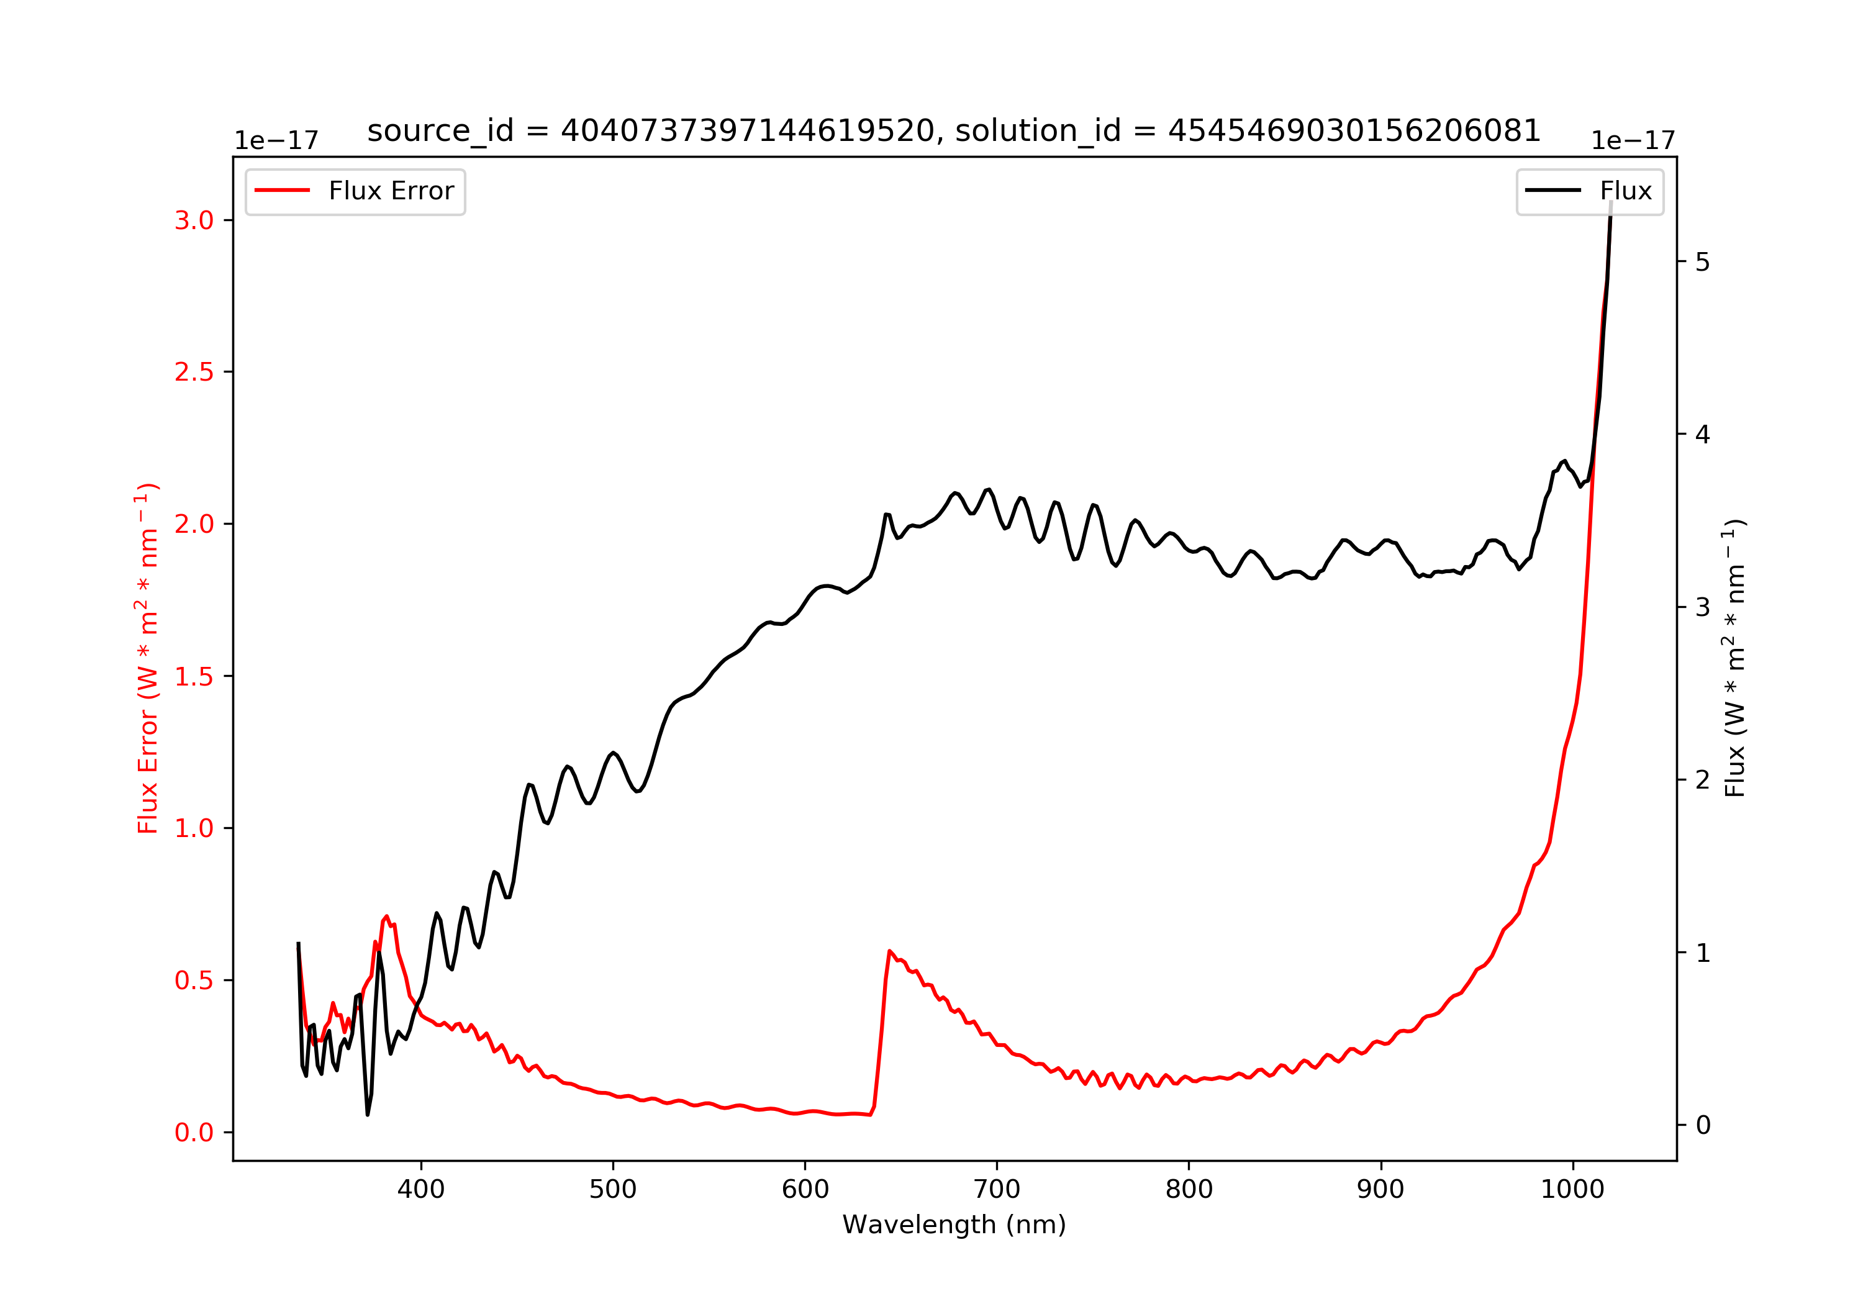
Task: Click the 0.0 tick on left axis
Action: click(x=194, y=1132)
